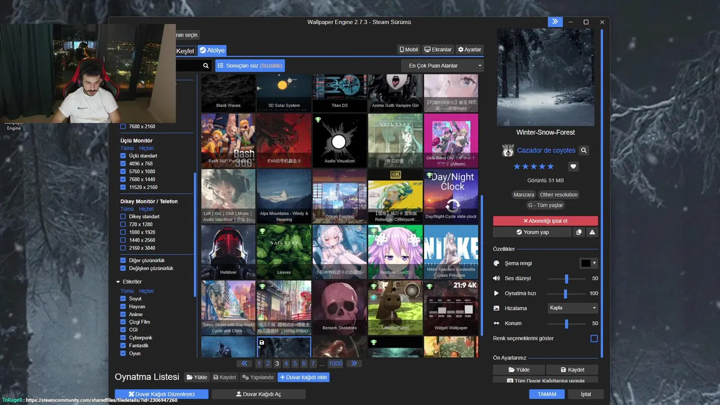
Task: Click the Duvar kağıdı ekle button
Action: click(x=303, y=377)
